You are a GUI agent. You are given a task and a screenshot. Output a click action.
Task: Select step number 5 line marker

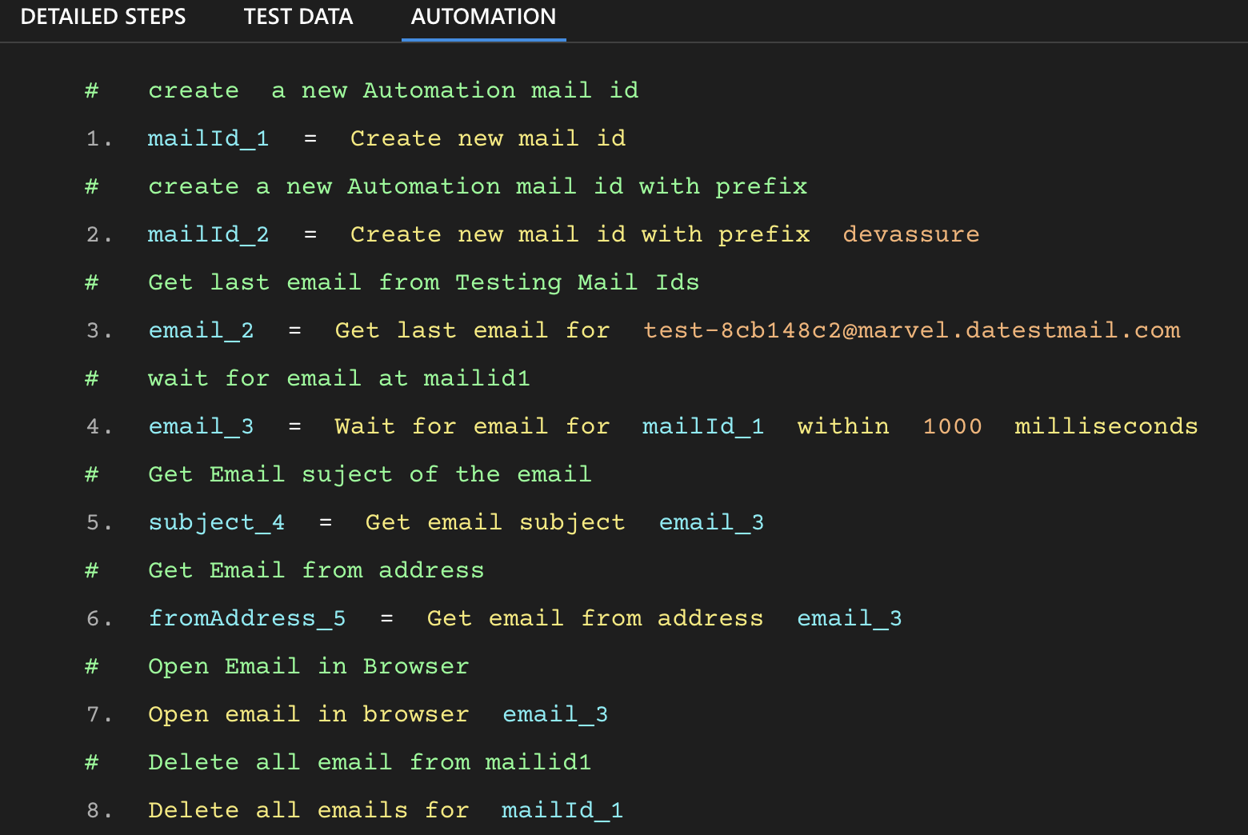click(x=98, y=522)
